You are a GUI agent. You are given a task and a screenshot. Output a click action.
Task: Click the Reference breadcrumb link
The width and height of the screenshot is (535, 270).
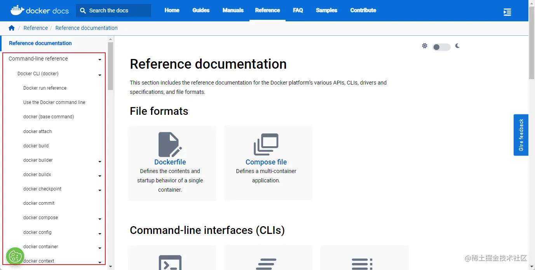[x=36, y=28]
